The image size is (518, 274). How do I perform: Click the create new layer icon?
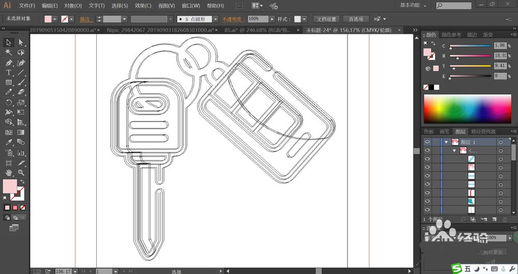click(494, 219)
